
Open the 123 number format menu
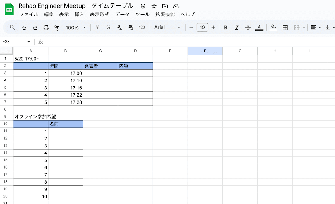(142, 27)
